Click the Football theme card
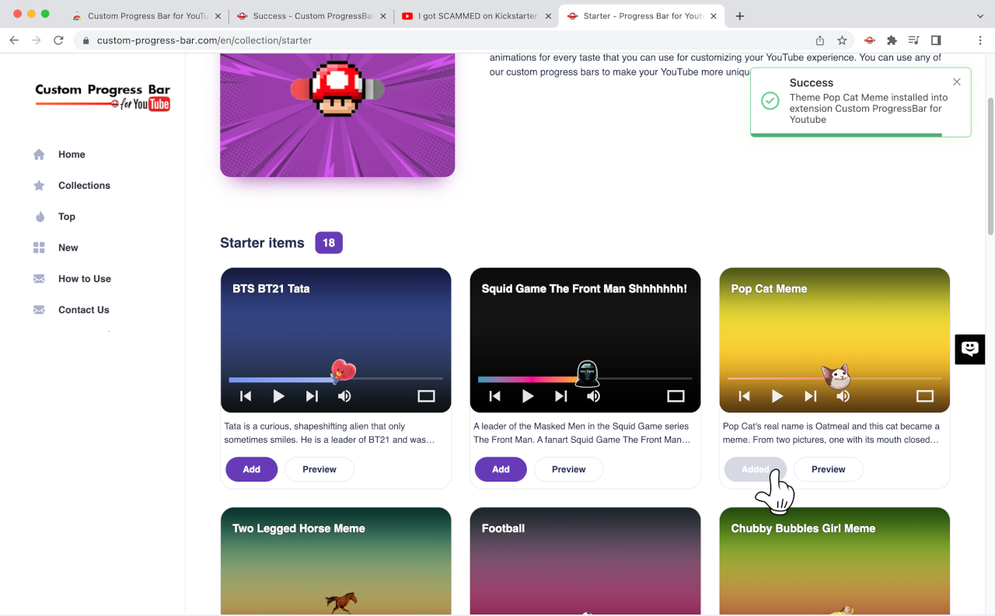995x616 pixels. pyautogui.click(x=585, y=561)
